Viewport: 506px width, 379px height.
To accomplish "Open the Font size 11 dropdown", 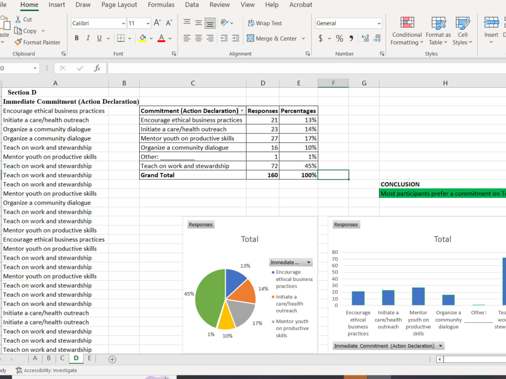I will (148, 23).
